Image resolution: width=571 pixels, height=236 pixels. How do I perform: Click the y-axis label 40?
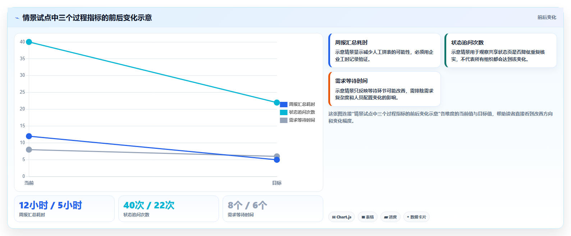pyautogui.click(x=22, y=42)
